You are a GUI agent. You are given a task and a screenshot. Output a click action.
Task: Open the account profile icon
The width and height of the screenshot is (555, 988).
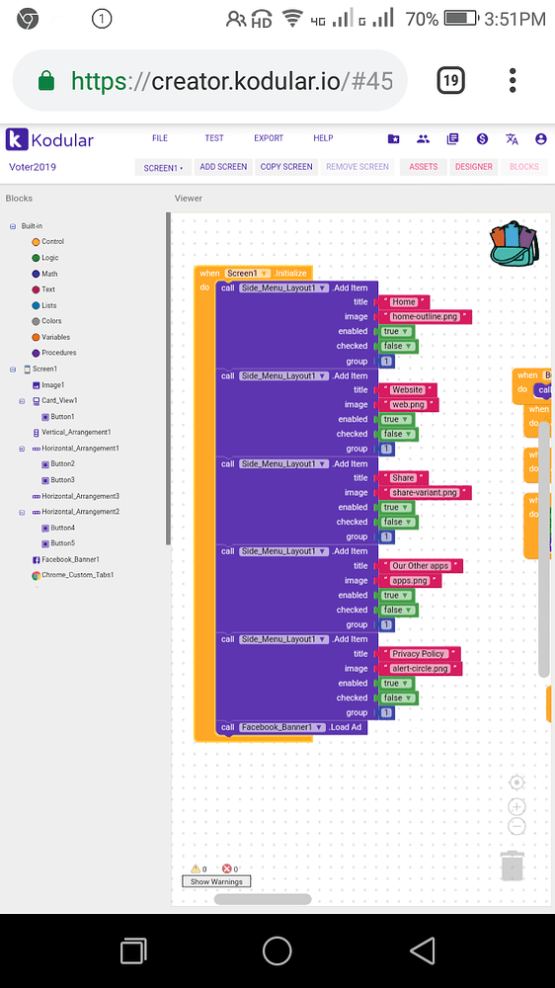coord(540,139)
